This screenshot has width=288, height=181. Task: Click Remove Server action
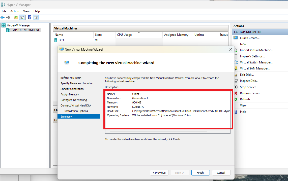[x=250, y=93]
